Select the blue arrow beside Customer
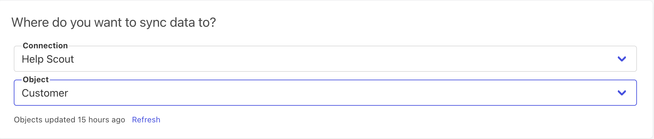 click(622, 93)
